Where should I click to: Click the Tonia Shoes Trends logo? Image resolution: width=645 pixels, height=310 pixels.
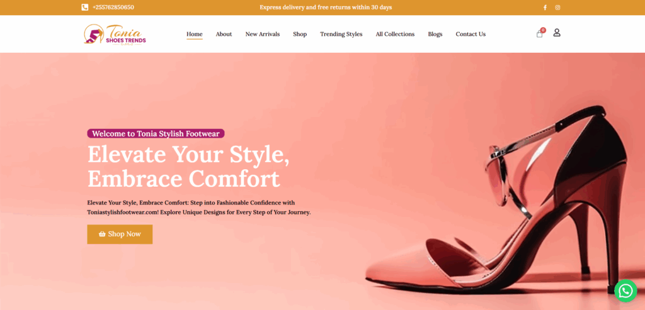click(x=115, y=35)
